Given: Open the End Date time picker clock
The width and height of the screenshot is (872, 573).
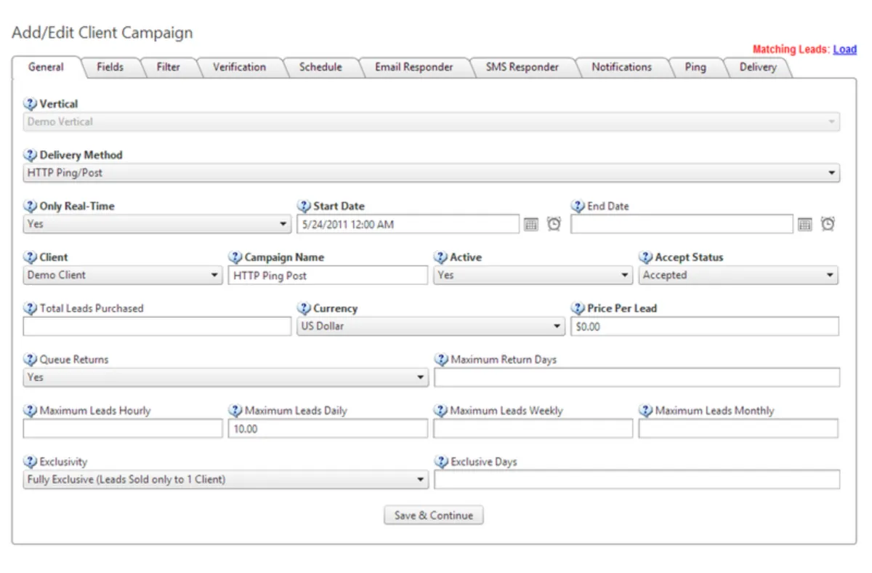Looking at the screenshot, I should [x=828, y=224].
